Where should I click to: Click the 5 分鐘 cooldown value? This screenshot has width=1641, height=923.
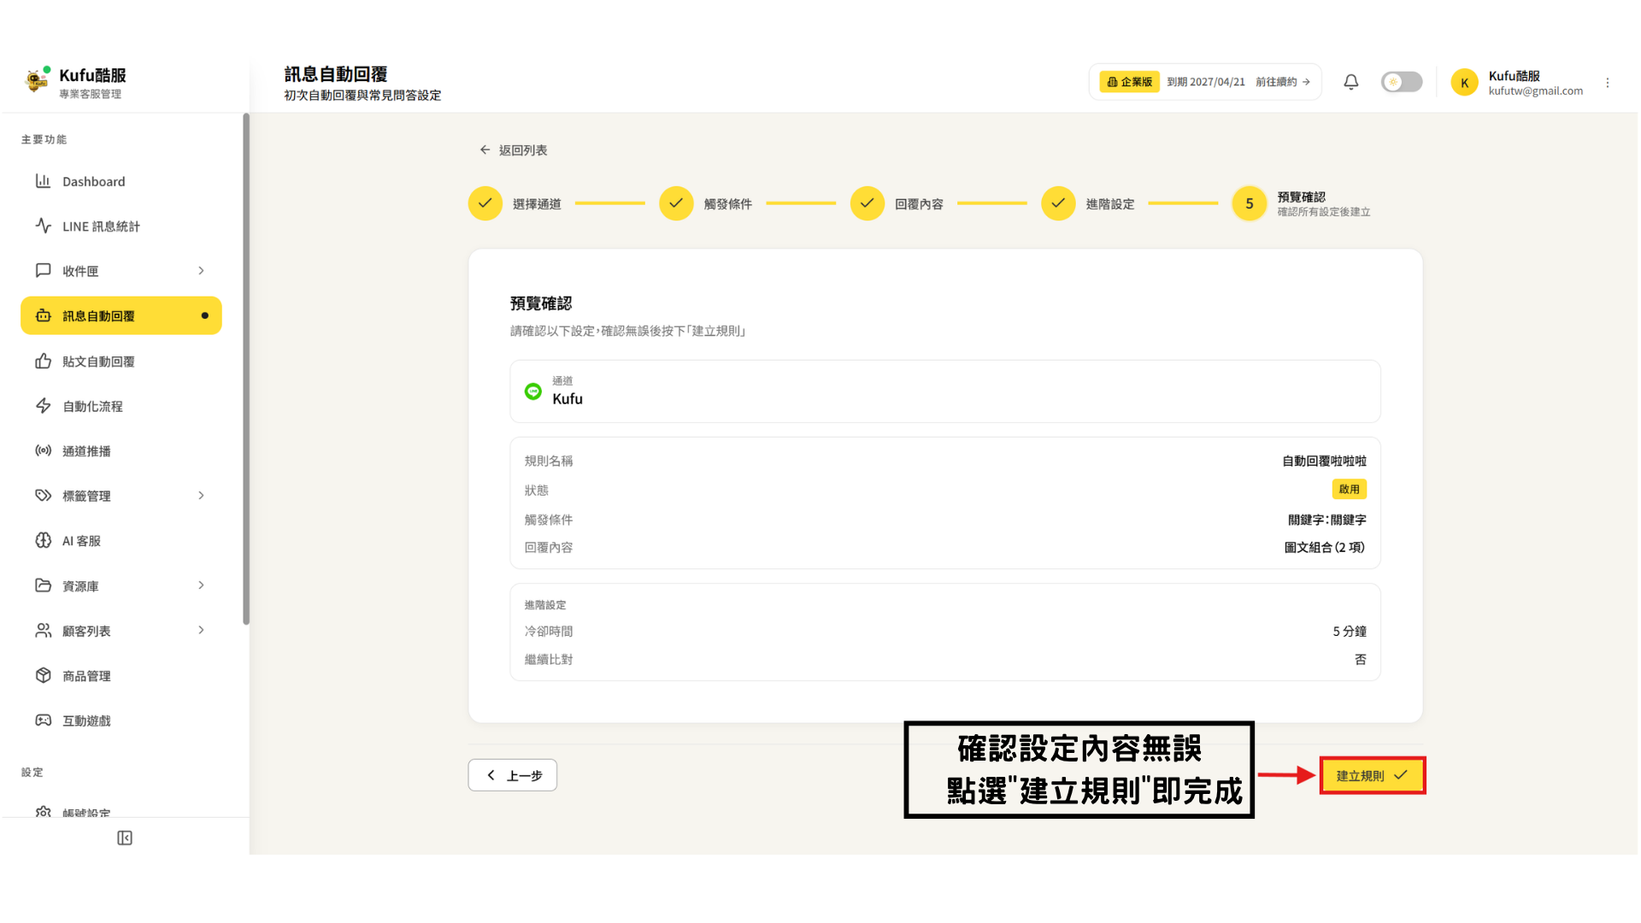[1350, 631]
